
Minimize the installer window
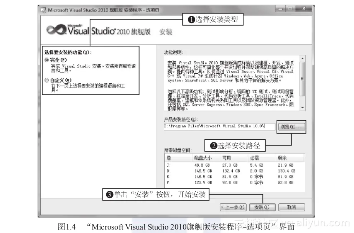(280, 9)
